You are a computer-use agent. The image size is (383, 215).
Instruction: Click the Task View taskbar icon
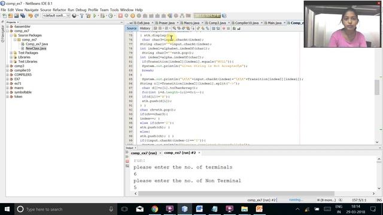(x=124, y=209)
